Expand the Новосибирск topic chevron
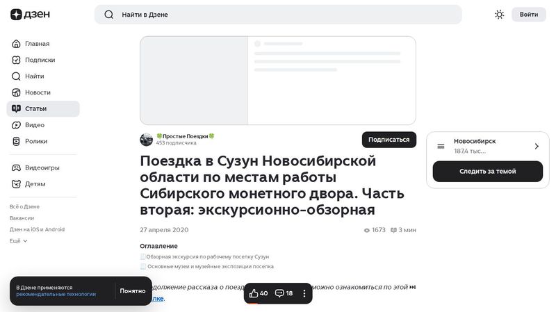The width and height of the screenshot is (556, 312). 537,146
